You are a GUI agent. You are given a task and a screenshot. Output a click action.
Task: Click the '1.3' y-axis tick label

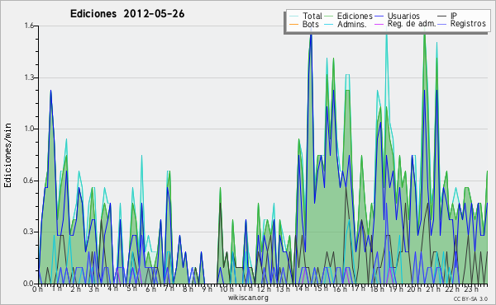[x=29, y=77]
